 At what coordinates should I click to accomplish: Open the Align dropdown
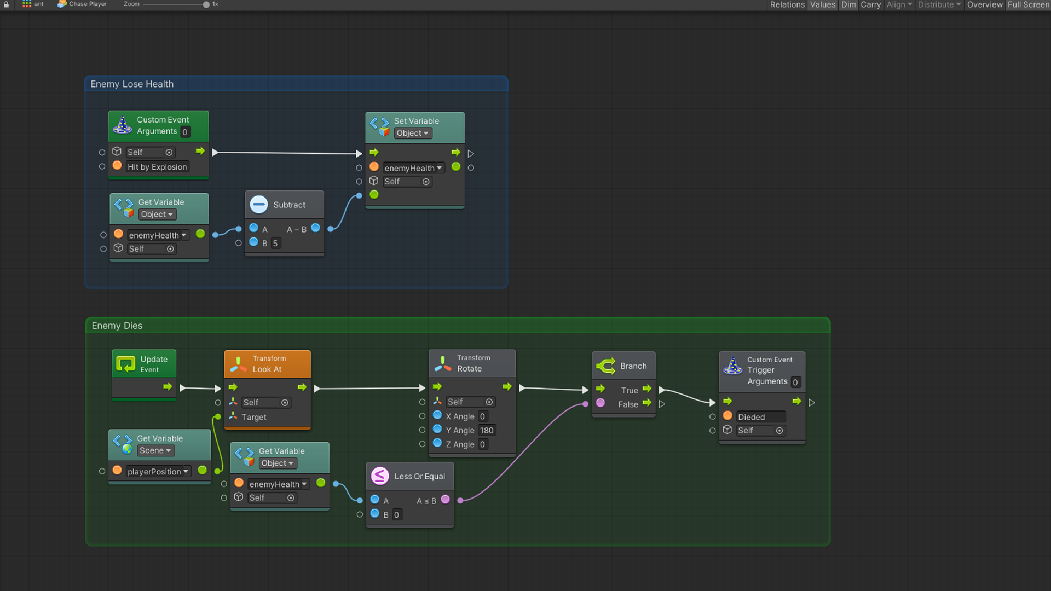(899, 4)
